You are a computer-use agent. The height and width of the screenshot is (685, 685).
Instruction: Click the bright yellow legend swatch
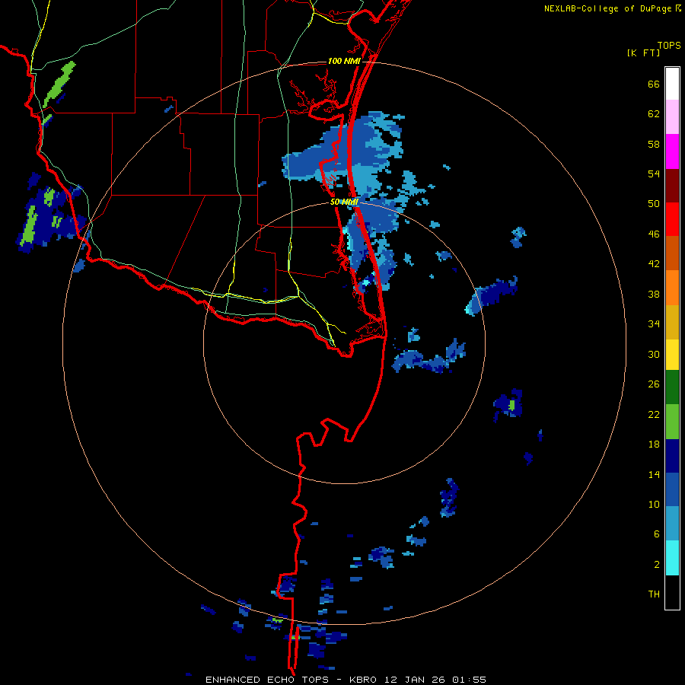tap(672, 355)
